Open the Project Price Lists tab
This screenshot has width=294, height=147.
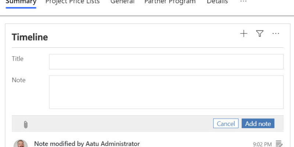pos(72,2)
